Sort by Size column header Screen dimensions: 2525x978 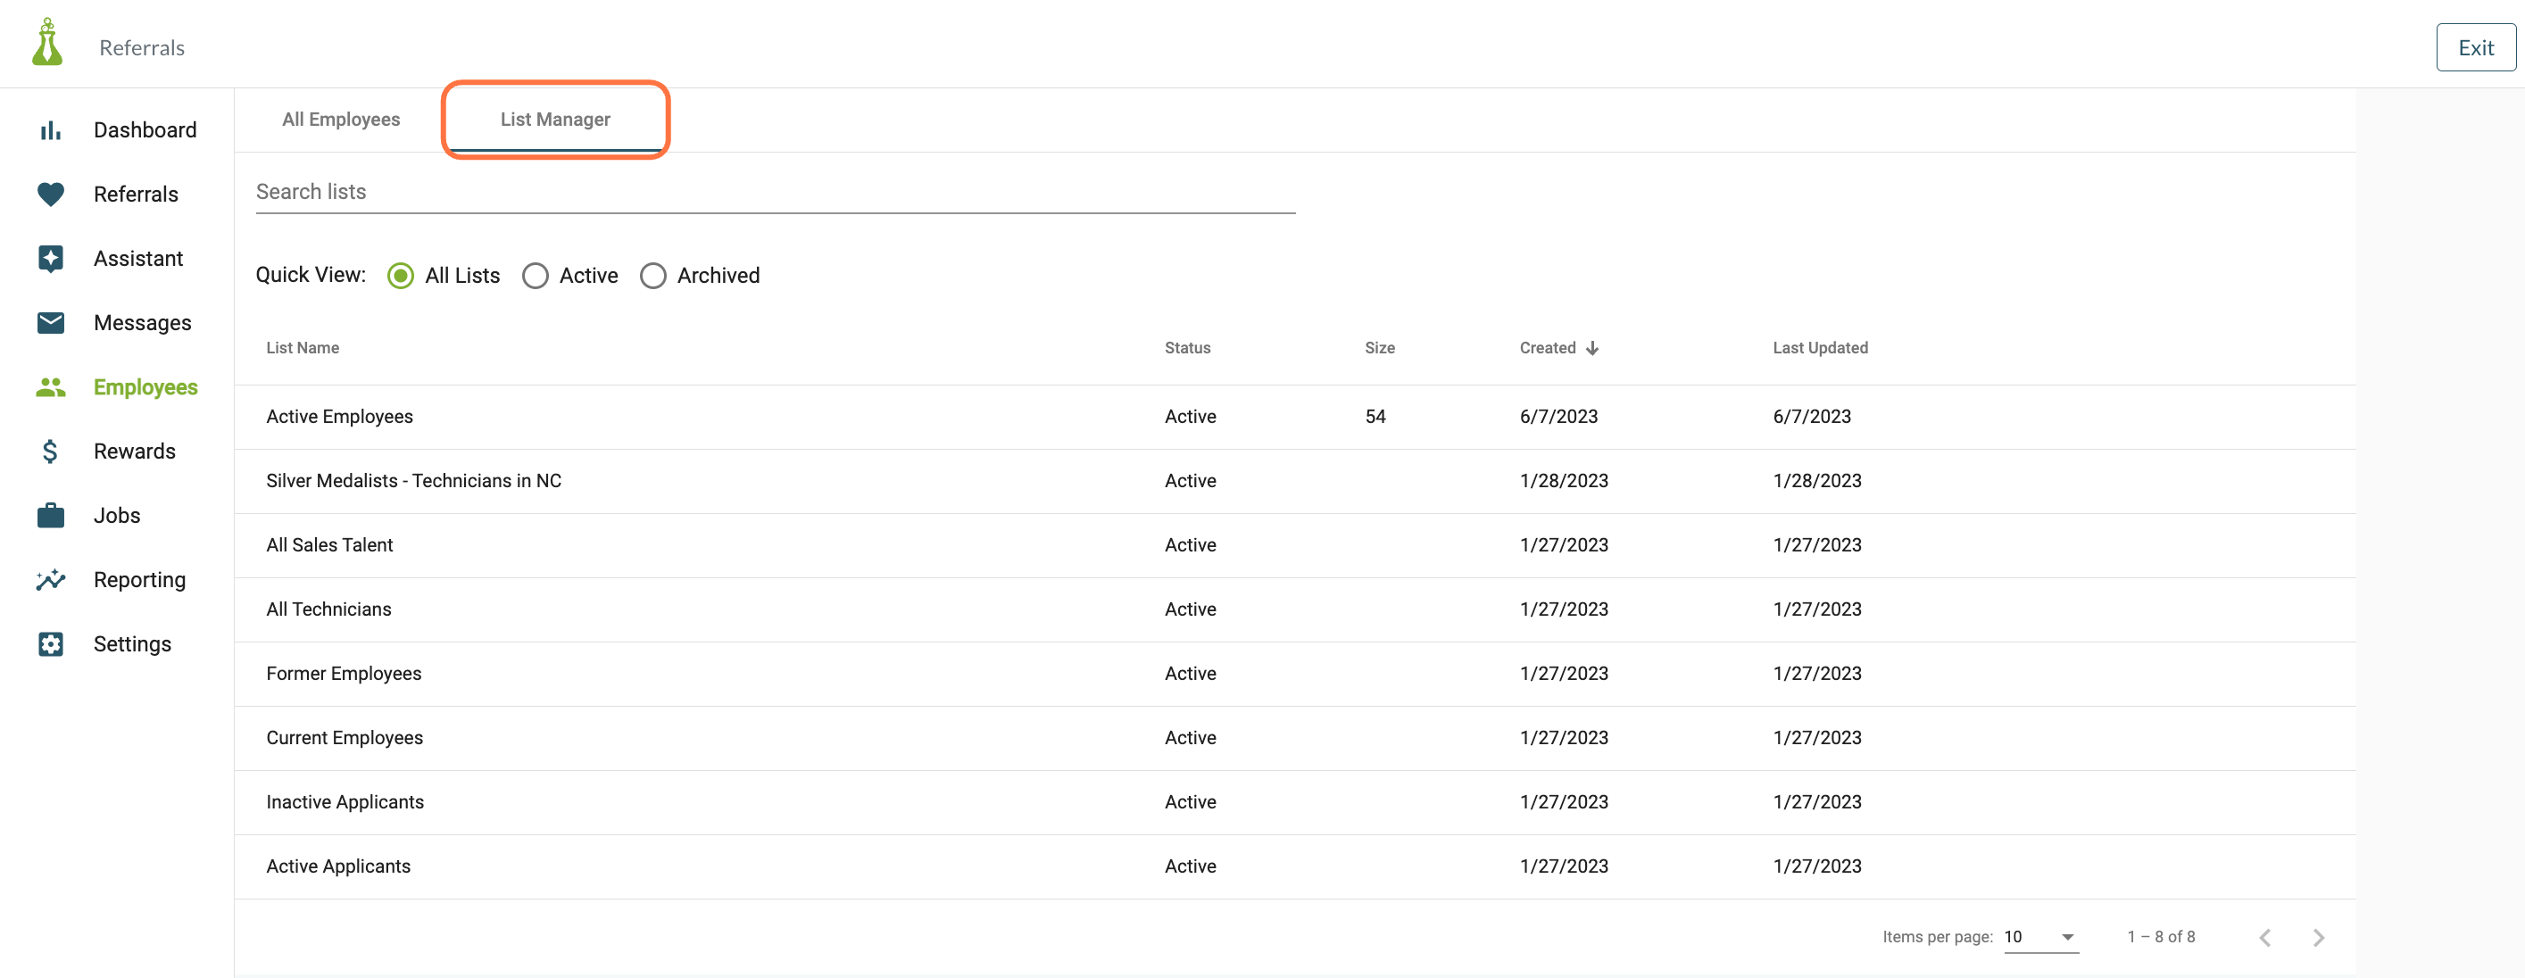(1379, 348)
